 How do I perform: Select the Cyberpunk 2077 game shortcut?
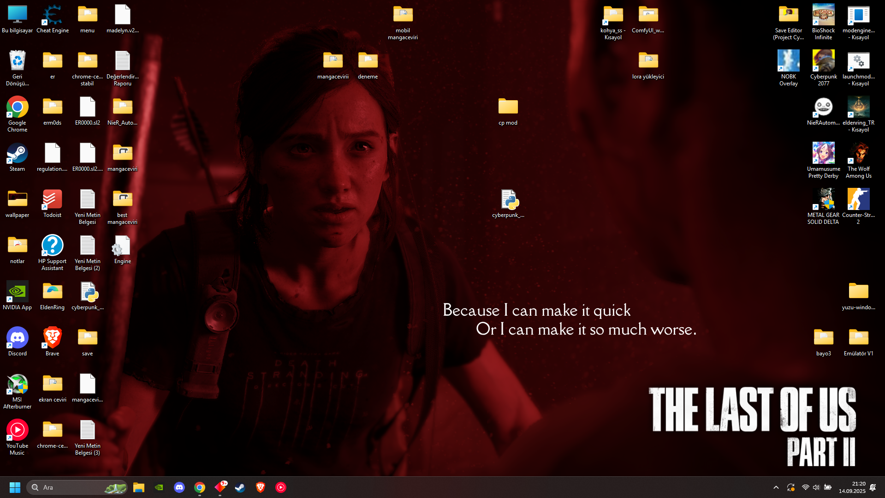click(x=824, y=68)
